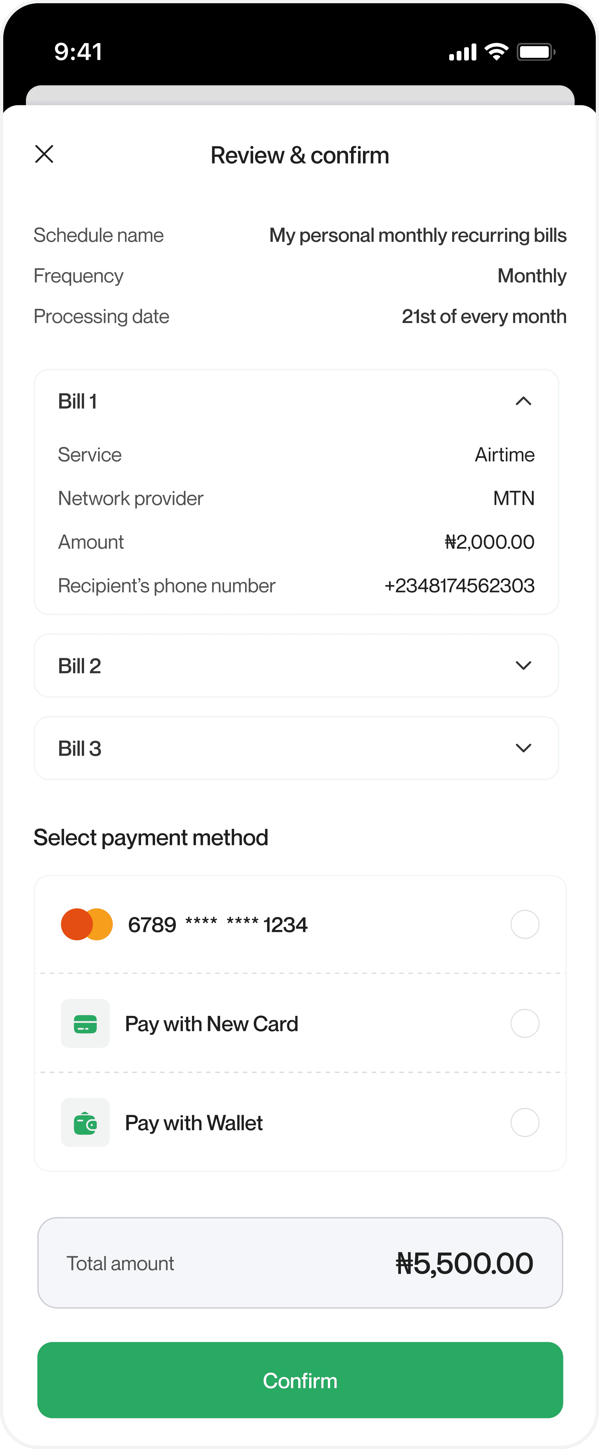This screenshot has width=599, height=1449.
Task: Select the Pay with New Card radio button
Action: click(x=525, y=1023)
